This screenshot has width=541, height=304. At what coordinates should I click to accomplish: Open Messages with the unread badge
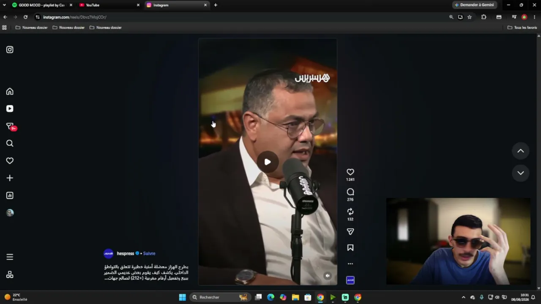click(11, 126)
